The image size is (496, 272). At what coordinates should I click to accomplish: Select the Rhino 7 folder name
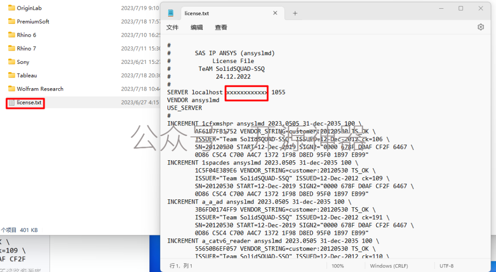26,48
